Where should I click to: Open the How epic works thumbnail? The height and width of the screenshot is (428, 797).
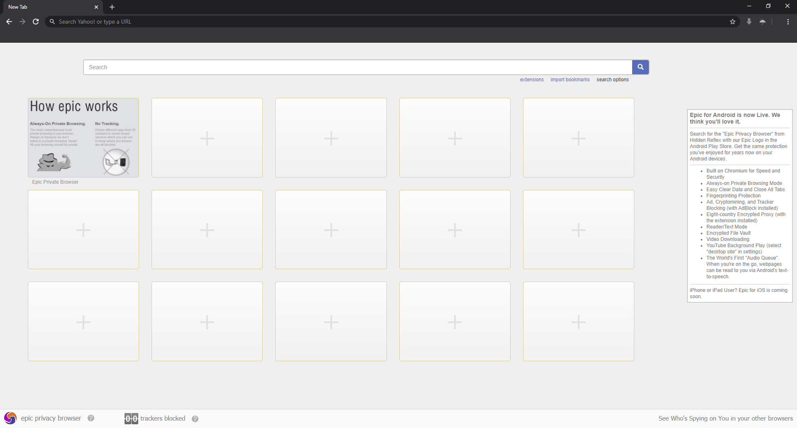pyautogui.click(x=83, y=138)
